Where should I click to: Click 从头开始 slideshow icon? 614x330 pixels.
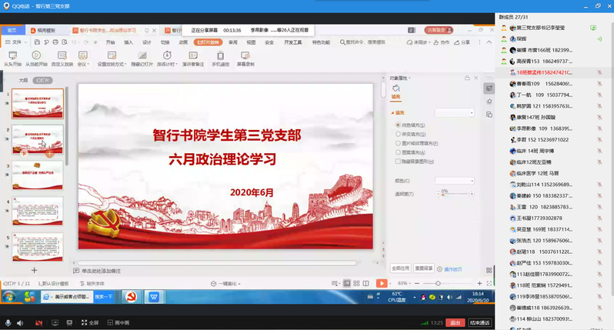click(12, 56)
